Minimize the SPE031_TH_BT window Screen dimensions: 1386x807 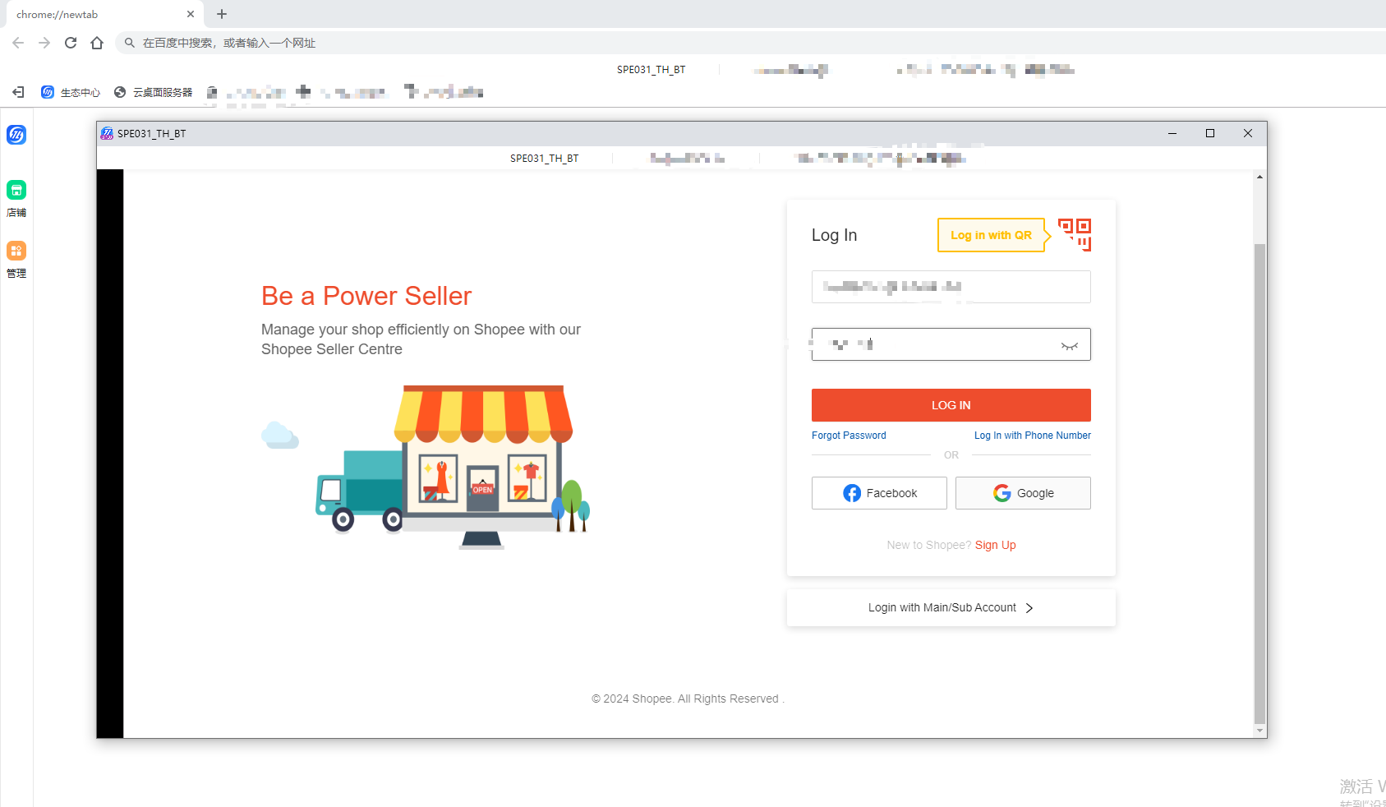(x=1172, y=133)
